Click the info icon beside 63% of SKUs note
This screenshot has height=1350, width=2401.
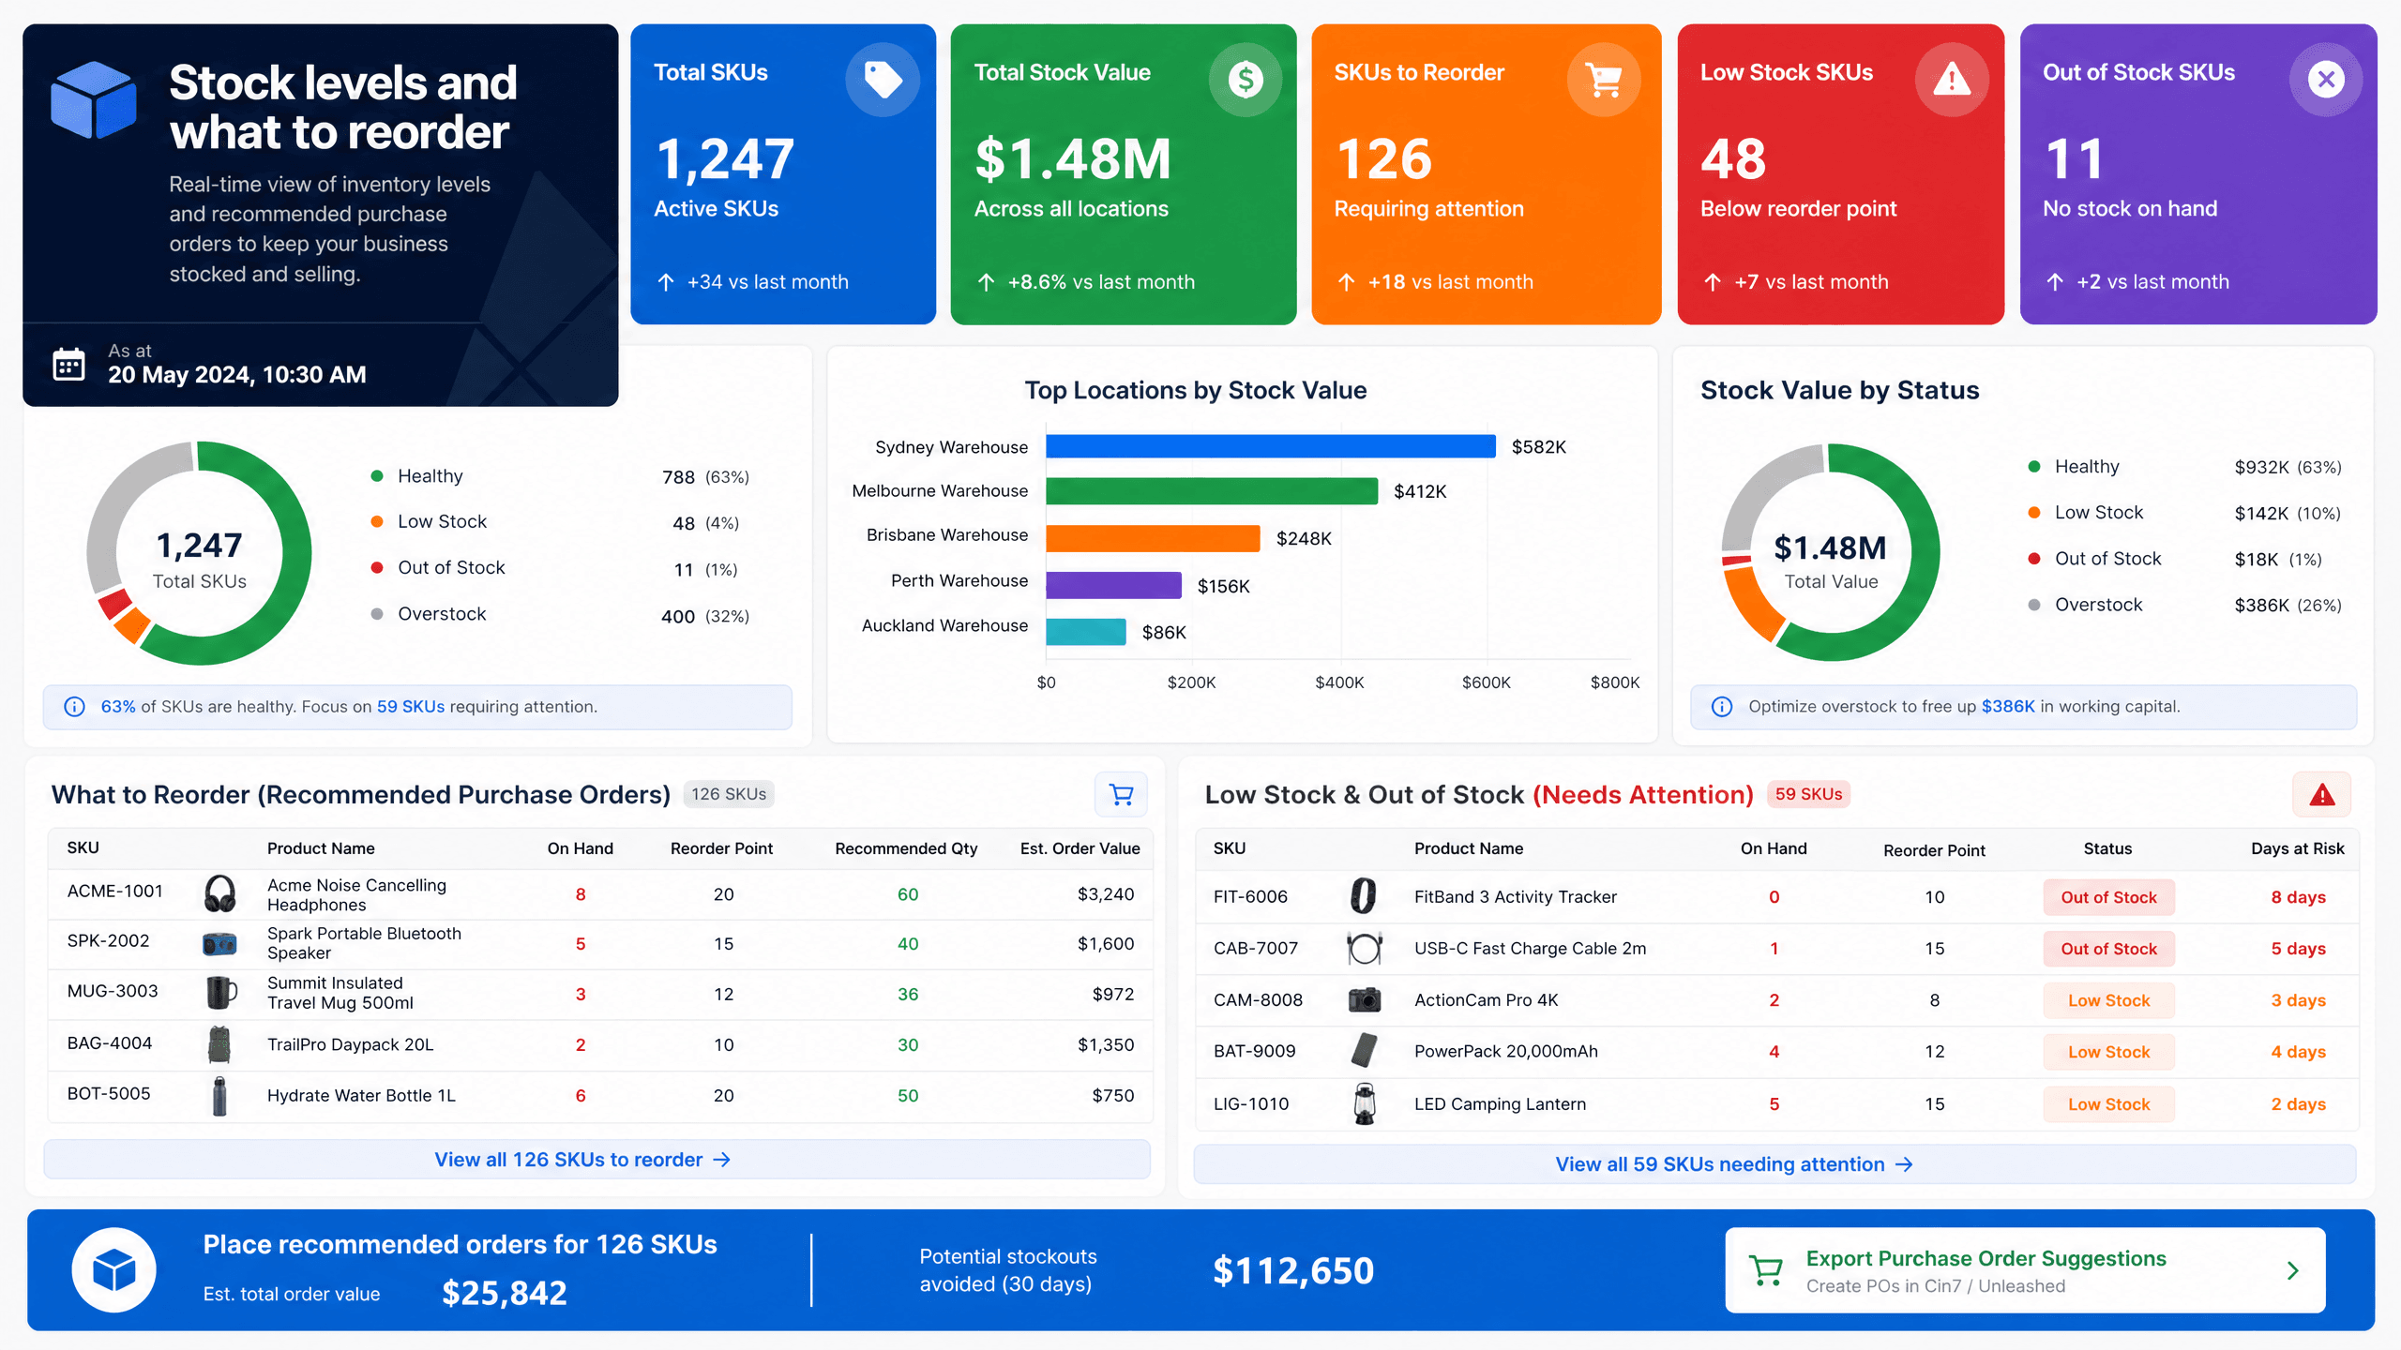(x=74, y=707)
